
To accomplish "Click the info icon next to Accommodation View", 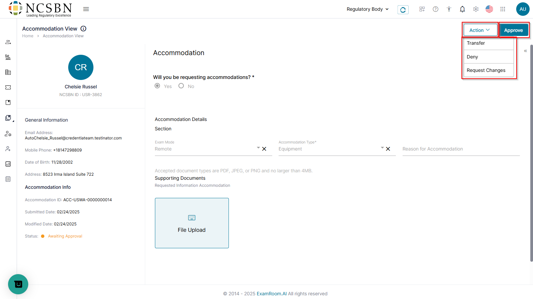I will [x=83, y=29].
